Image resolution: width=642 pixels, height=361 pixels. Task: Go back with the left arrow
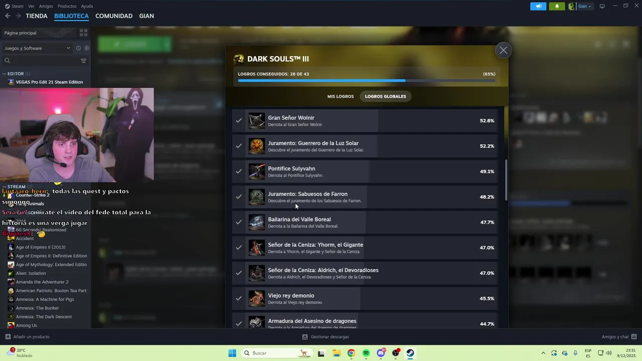pos(8,16)
